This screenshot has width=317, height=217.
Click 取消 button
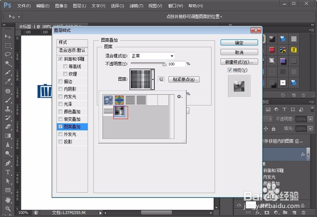239,52
